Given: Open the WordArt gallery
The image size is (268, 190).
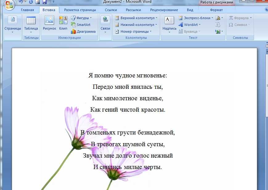Looking at the screenshot, I should coord(189,25).
